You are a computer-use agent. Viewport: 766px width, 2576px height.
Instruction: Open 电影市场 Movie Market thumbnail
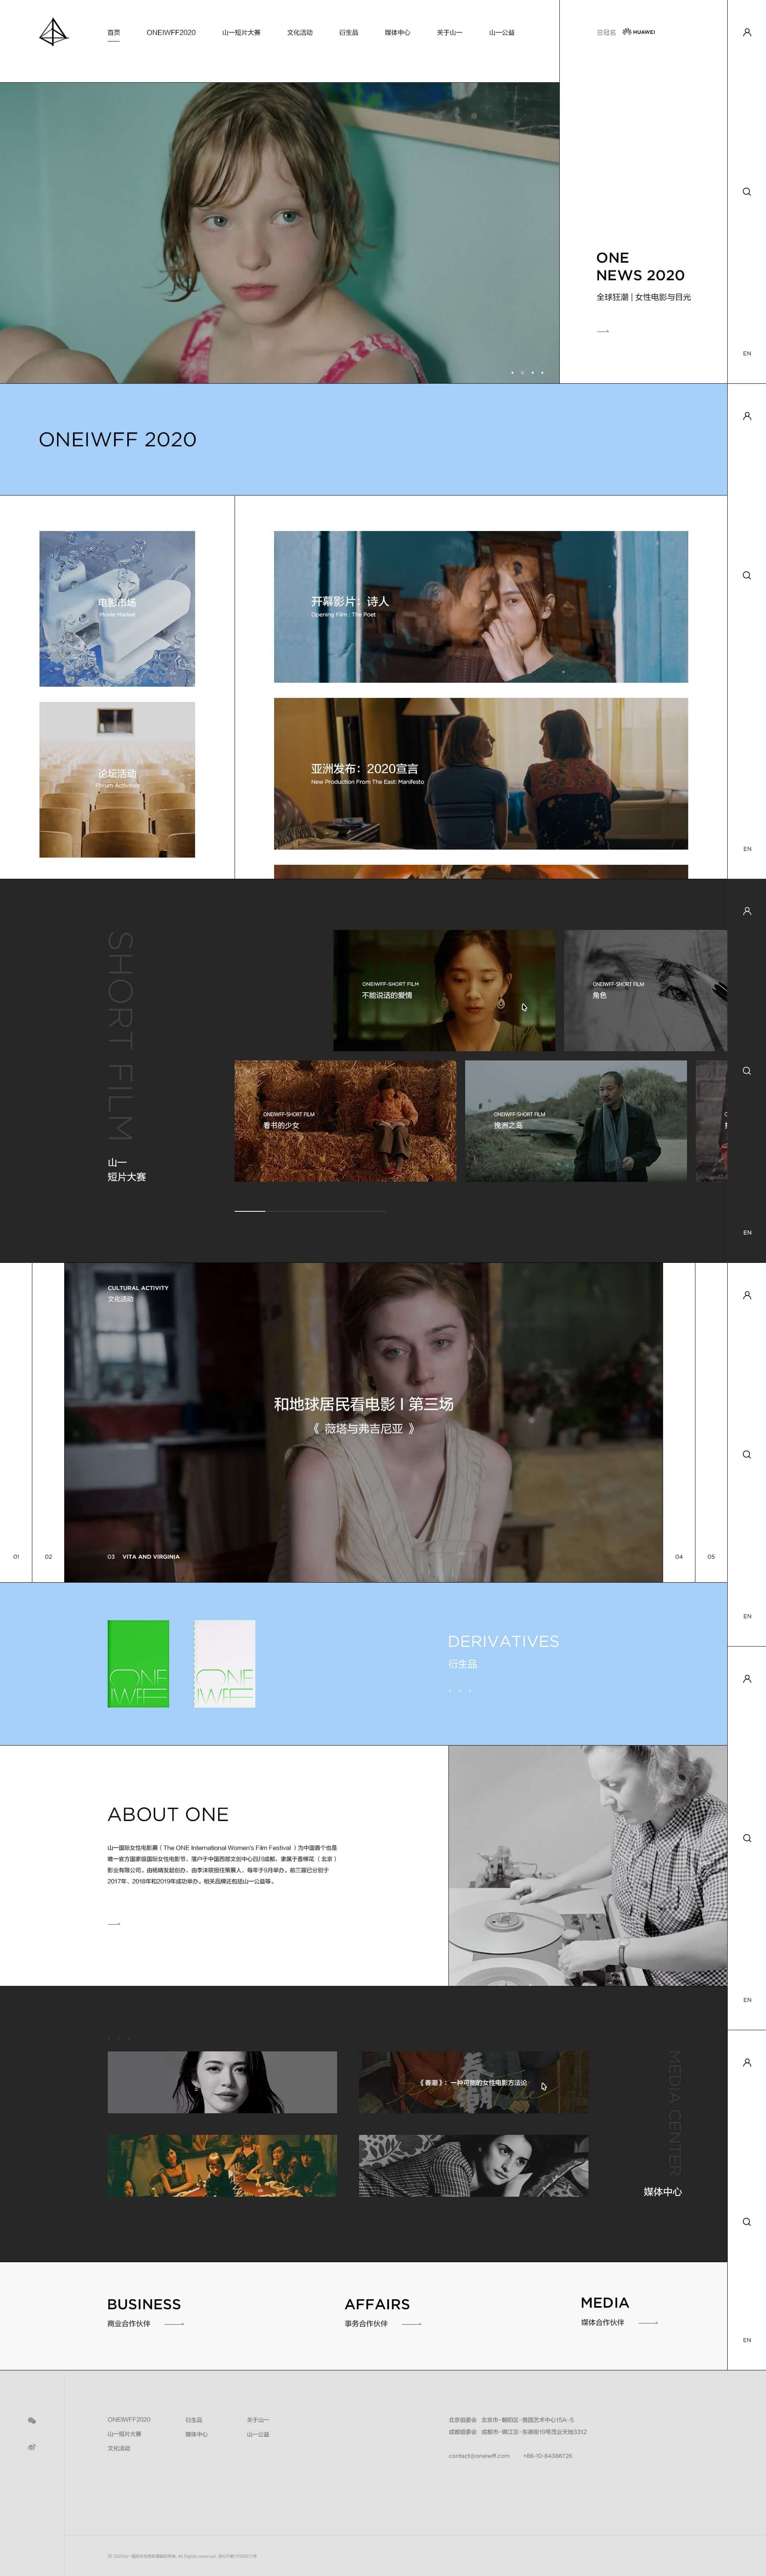[x=117, y=608]
